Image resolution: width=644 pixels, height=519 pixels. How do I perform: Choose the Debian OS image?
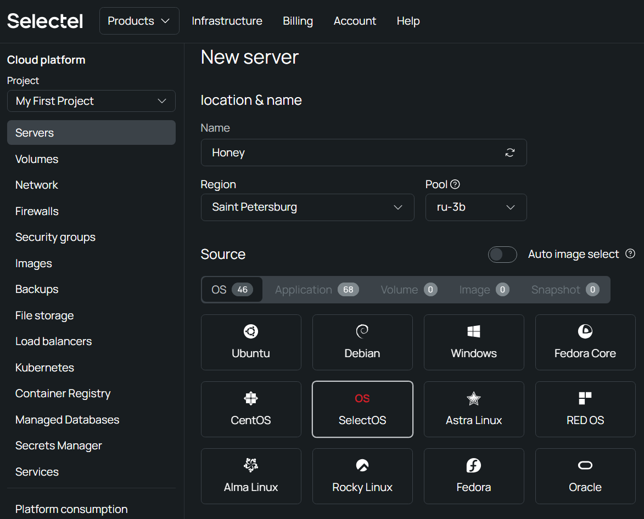tap(362, 342)
